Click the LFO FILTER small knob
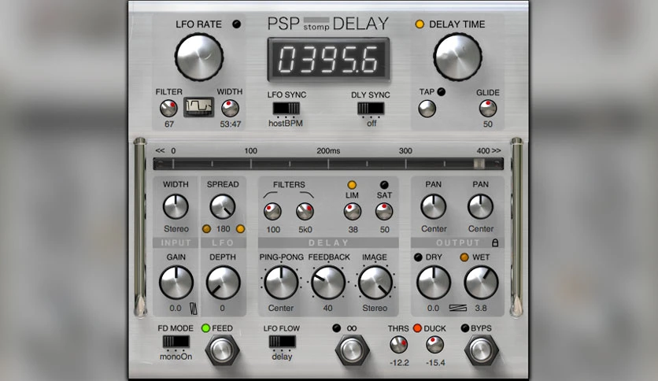Screen dimensions: 658x381 [x=168, y=109]
